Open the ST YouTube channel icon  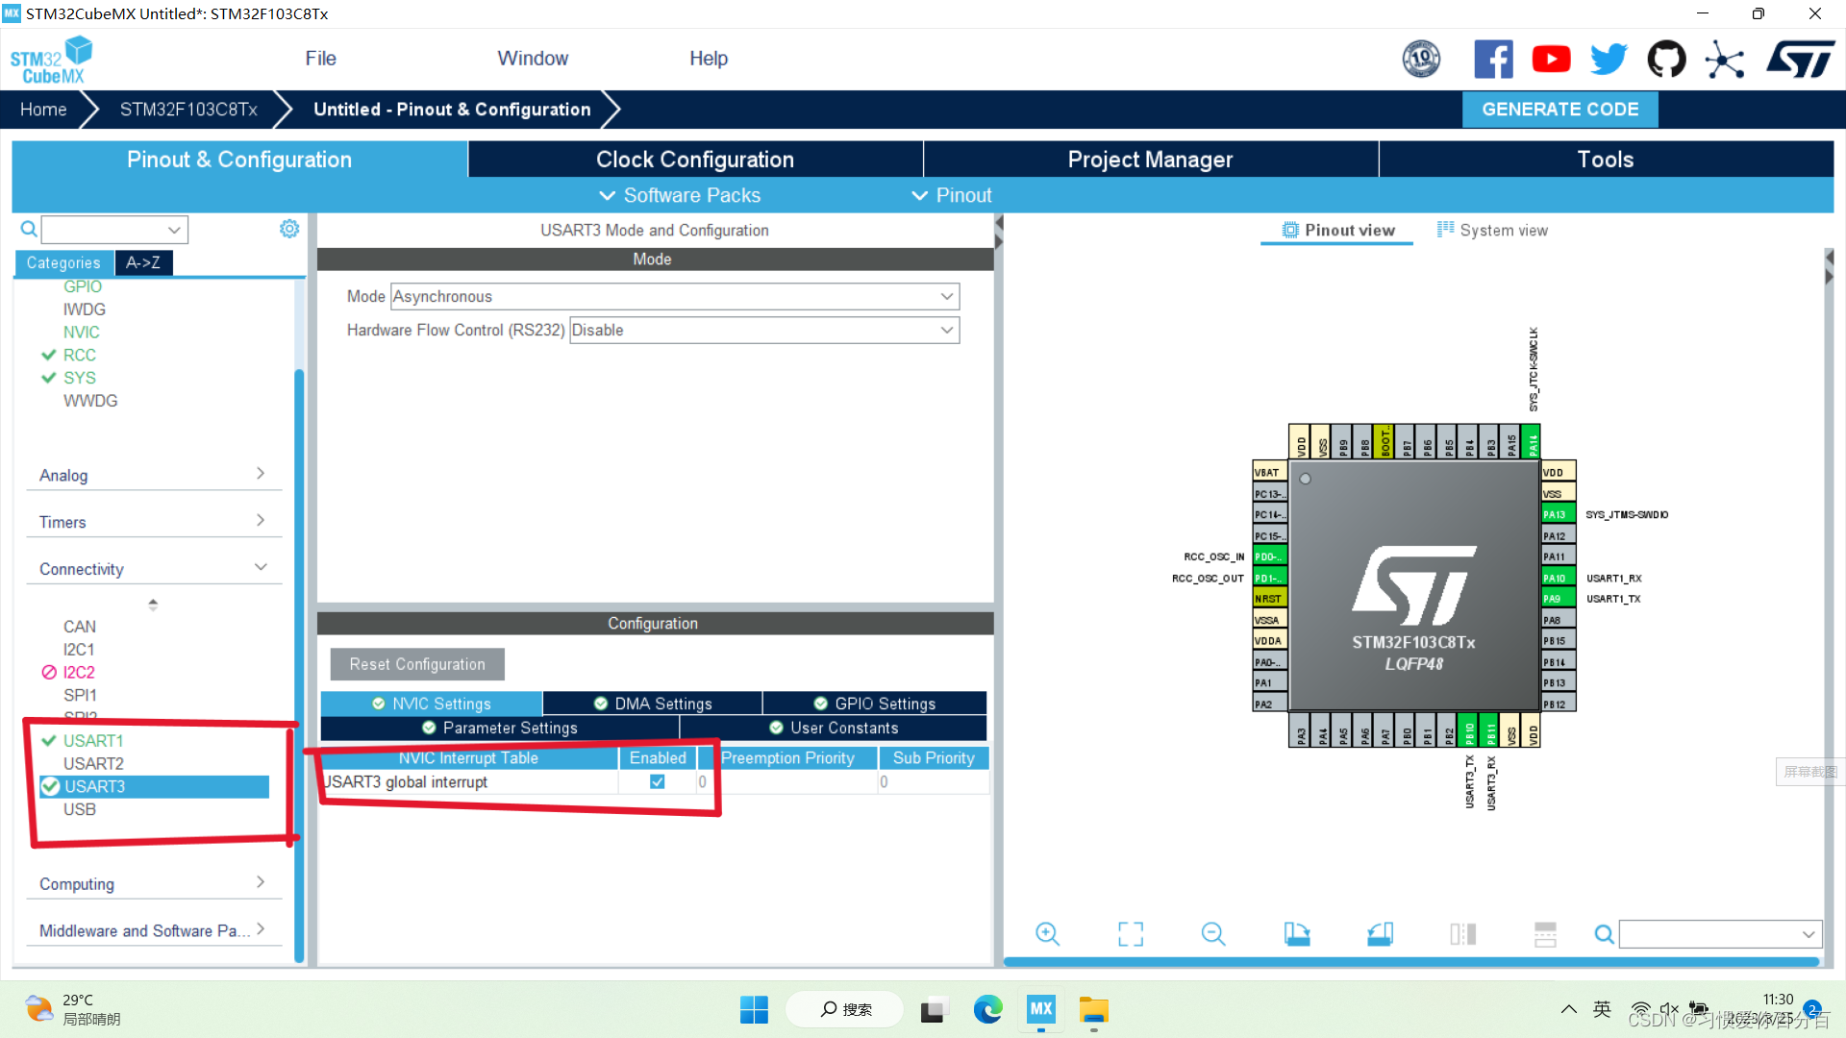pyautogui.click(x=1551, y=59)
